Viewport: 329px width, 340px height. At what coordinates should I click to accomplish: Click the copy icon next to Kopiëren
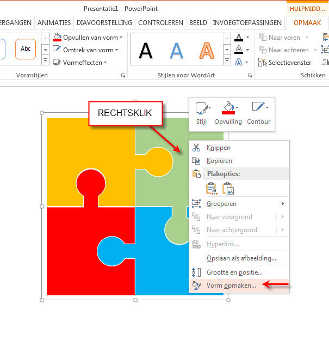196,161
